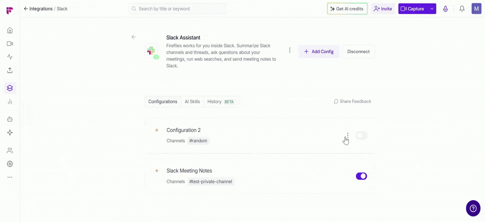Open the Fireflies logo in sidebar
This screenshot has height=222, width=485.
pos(10,10)
